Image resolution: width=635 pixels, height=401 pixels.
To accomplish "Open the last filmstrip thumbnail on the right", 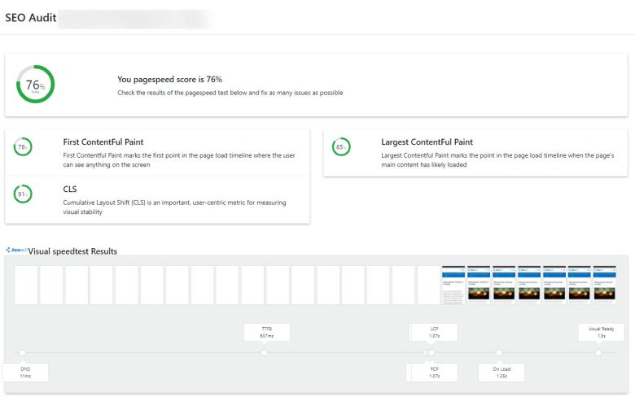I will click(x=605, y=285).
